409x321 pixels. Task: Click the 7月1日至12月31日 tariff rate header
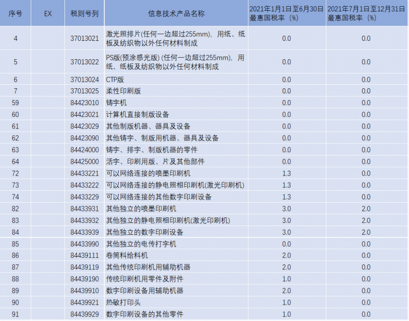366,13
